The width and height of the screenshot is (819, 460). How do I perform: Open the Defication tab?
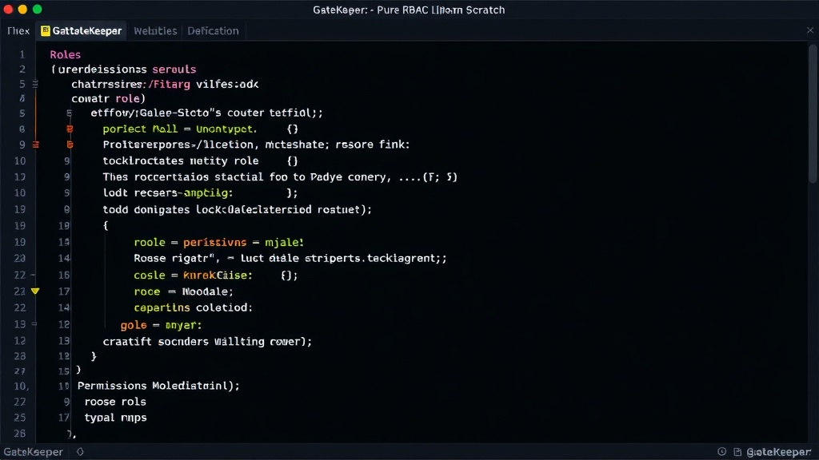(x=213, y=31)
